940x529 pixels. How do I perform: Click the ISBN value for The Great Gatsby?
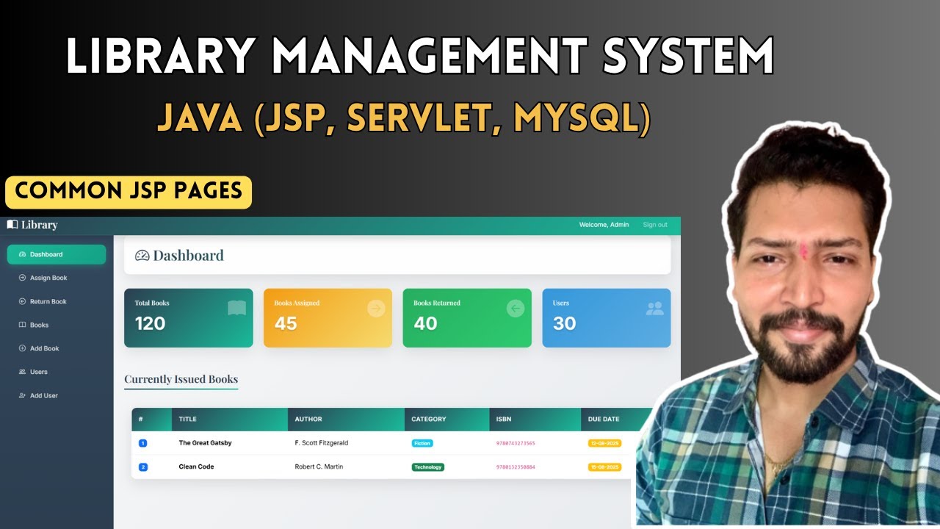(x=516, y=443)
